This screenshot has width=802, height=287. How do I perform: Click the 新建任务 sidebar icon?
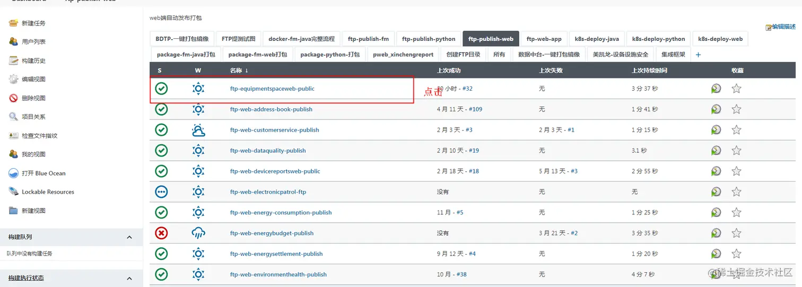click(14, 23)
